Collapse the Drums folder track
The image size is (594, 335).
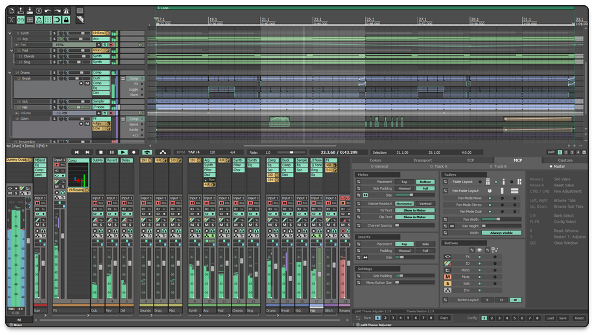10,73
